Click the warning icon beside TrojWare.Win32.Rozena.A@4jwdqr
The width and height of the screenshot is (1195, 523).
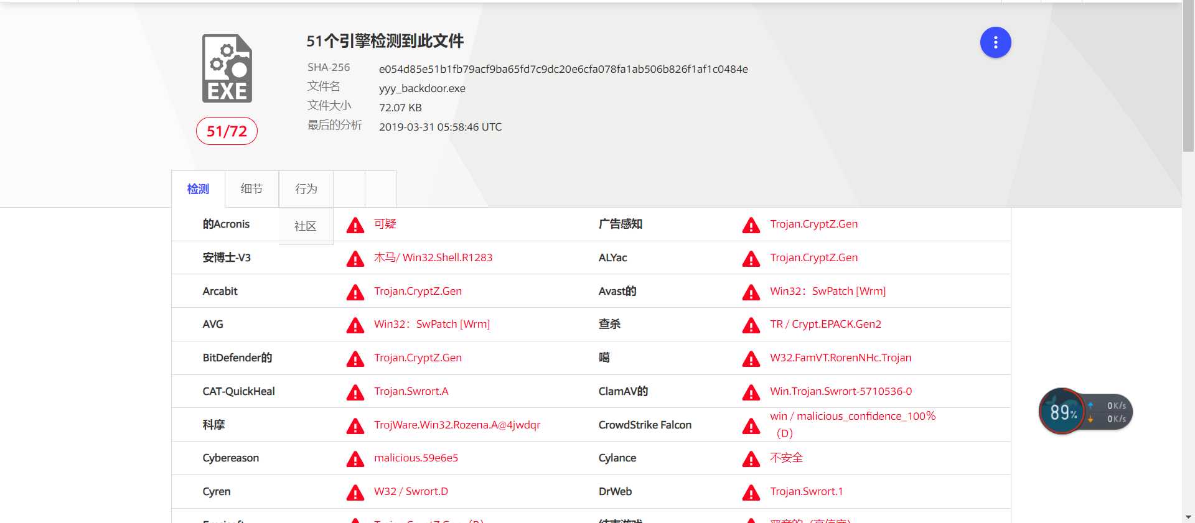tap(355, 426)
